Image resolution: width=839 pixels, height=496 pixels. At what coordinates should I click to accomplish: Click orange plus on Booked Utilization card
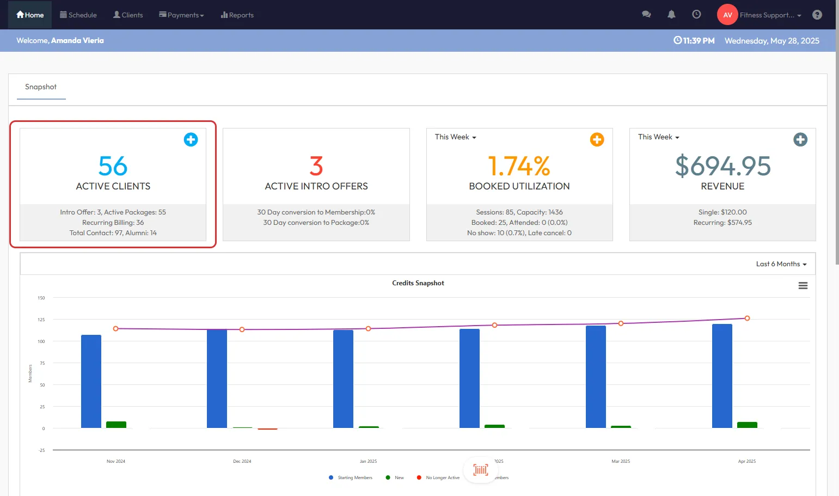tap(597, 139)
